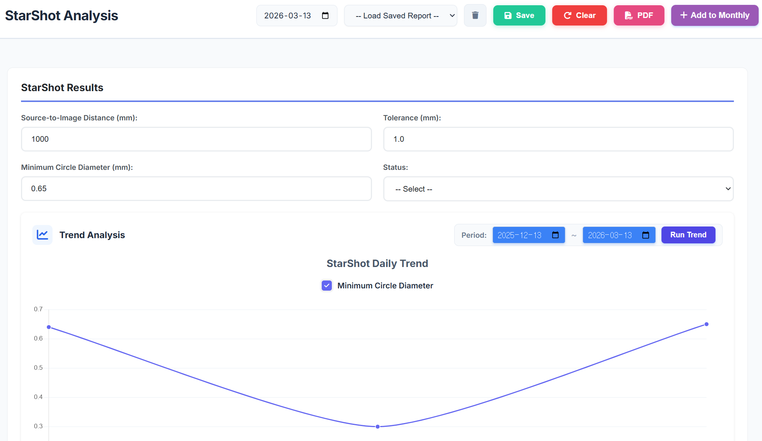
Task: Select the first data point on chart
Action: (x=49, y=327)
